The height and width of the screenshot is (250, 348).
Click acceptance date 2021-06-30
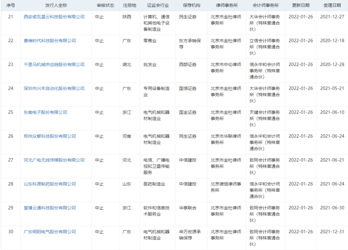(x=332, y=208)
